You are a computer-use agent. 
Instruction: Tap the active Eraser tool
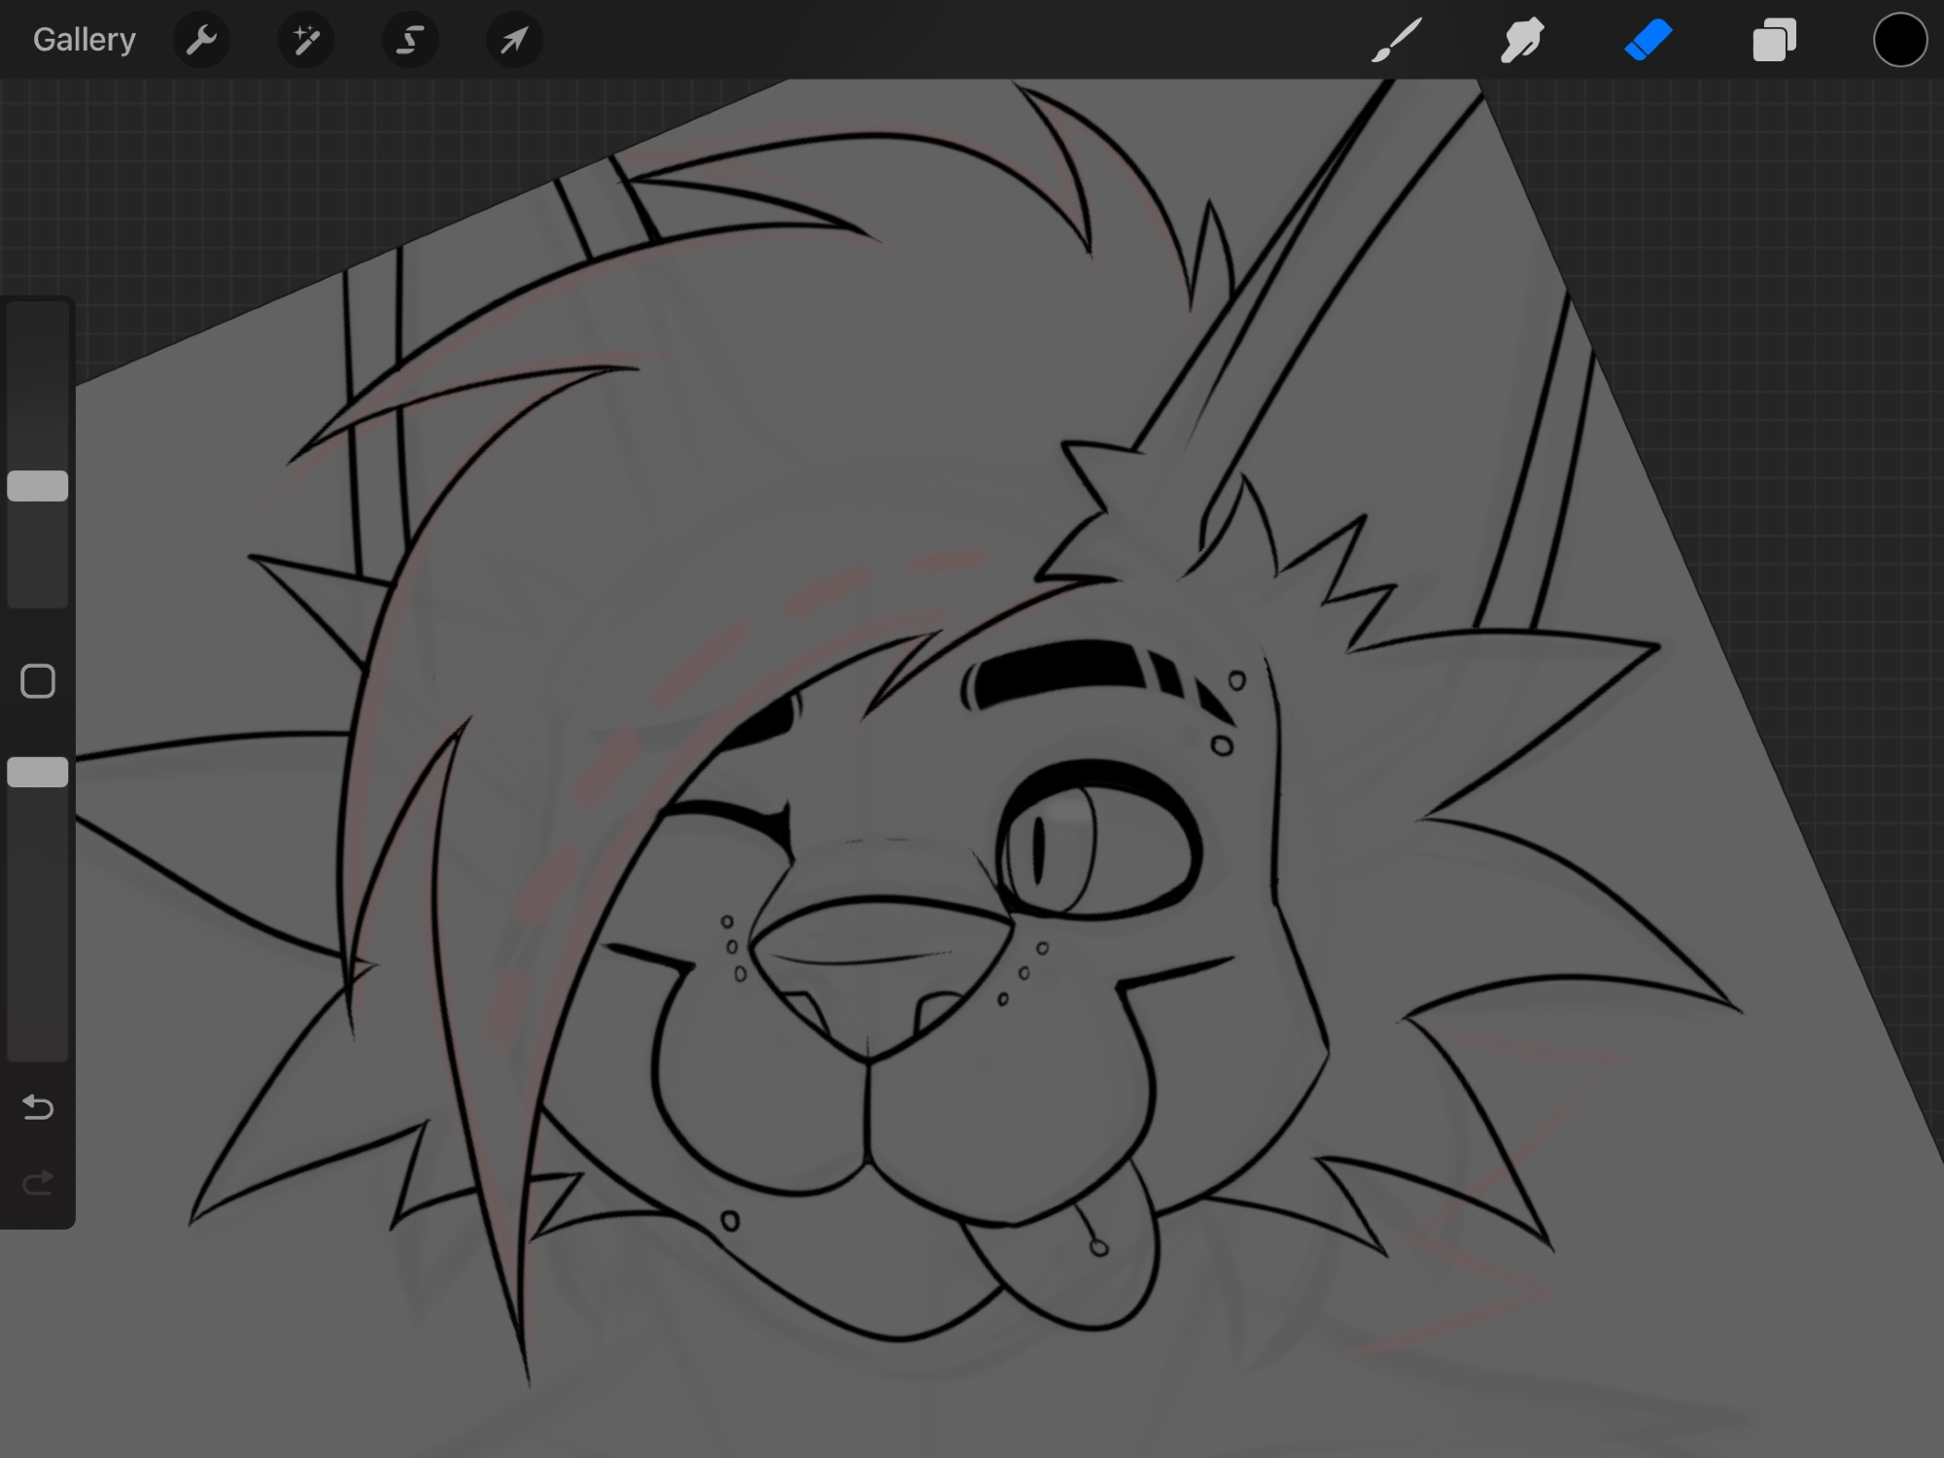click(1648, 41)
